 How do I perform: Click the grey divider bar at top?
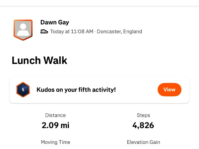(99, 6)
